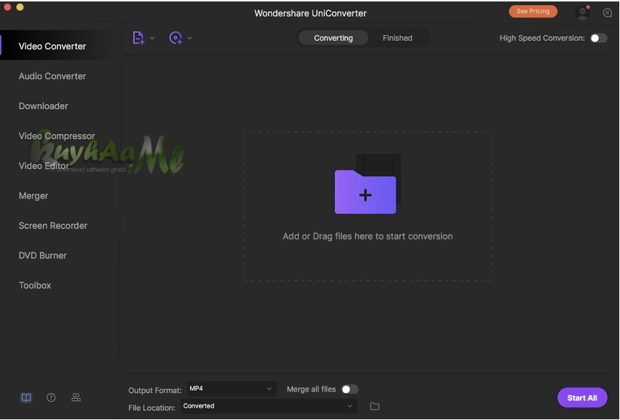This screenshot has width=620, height=420.
Task: Click the red close window button
Action: [7, 7]
